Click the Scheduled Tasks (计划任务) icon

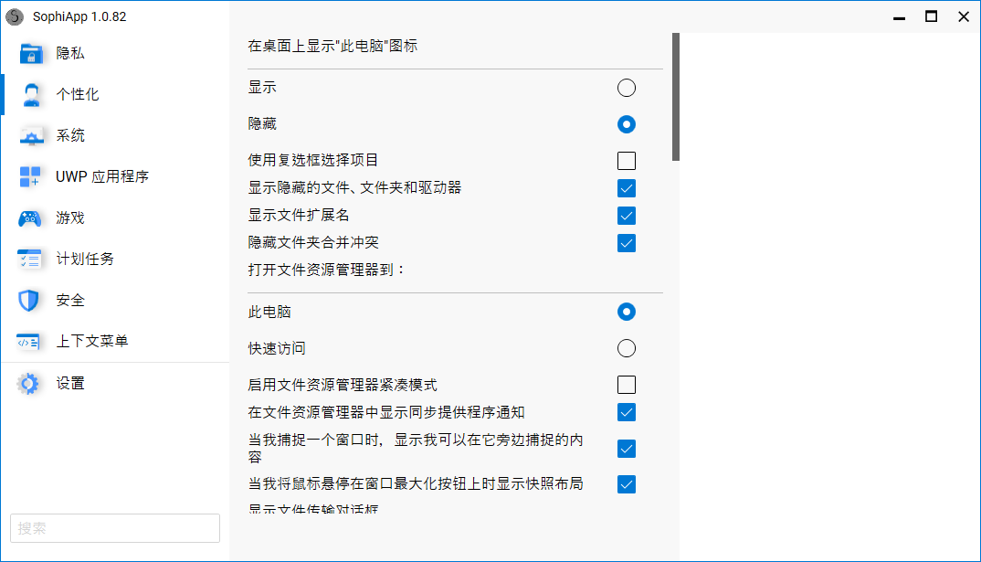31,260
